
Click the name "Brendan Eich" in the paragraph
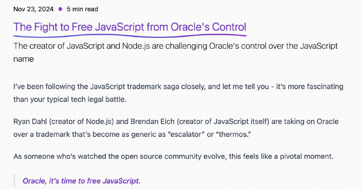pos(152,121)
